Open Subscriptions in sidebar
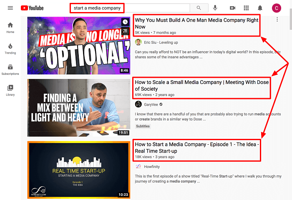The width and height of the screenshot is (292, 200). [x=10, y=69]
